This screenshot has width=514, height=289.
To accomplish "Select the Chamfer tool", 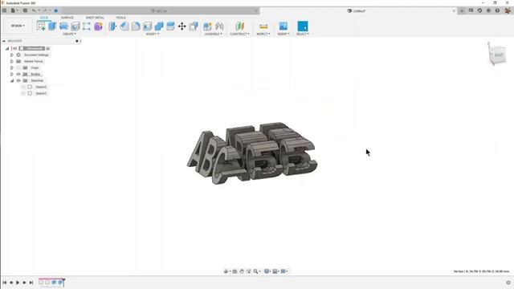I will click(136, 26).
